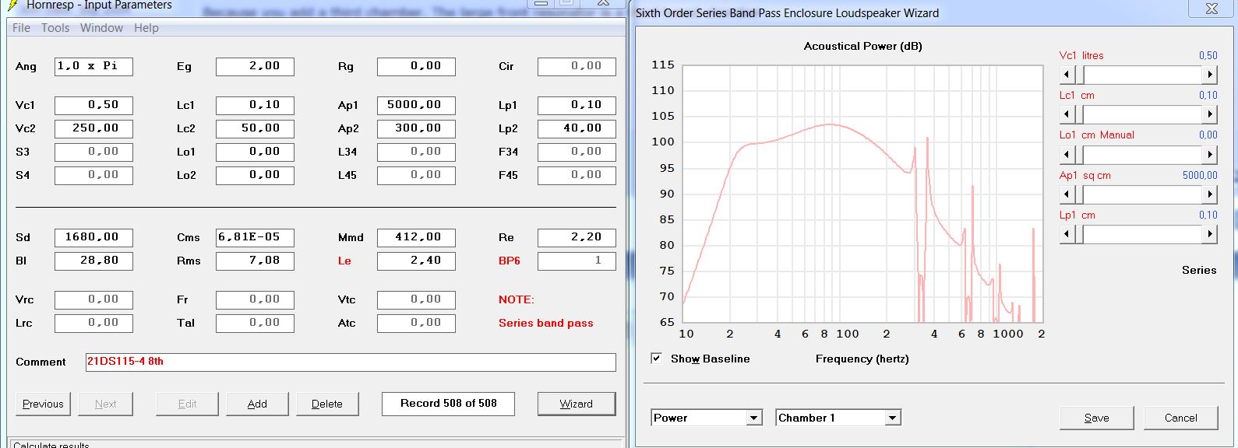Click left arrow of Lc1 cm slider
Viewport: 1238px width, 448px height.
pyautogui.click(x=1067, y=114)
